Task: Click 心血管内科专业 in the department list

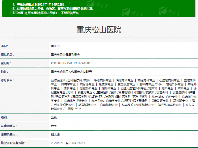Action: 169,80
